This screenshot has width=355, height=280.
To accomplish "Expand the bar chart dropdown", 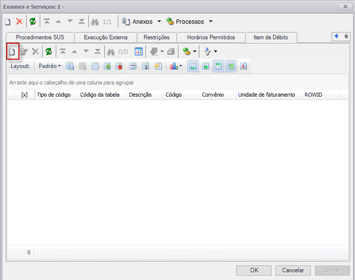I will [180, 66].
